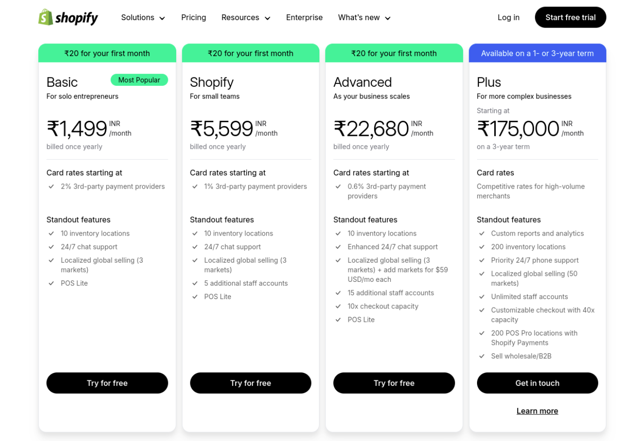Image resolution: width=637 pixels, height=441 pixels.
Task: Click the Shopify green bag logo icon
Action: 45,17
